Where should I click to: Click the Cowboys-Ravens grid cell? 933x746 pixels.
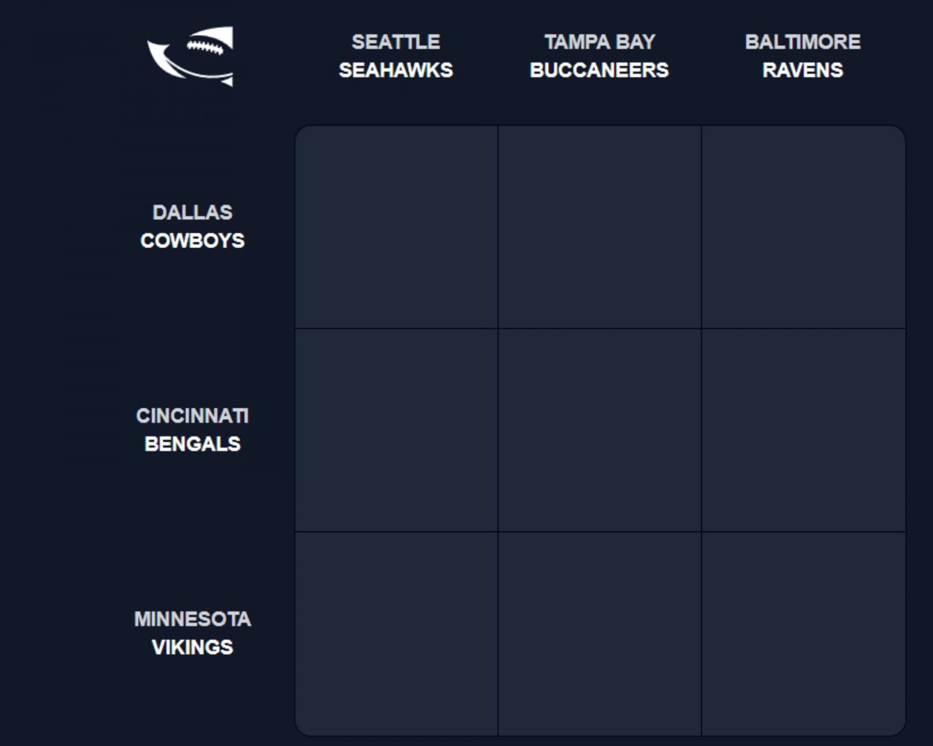(x=803, y=226)
